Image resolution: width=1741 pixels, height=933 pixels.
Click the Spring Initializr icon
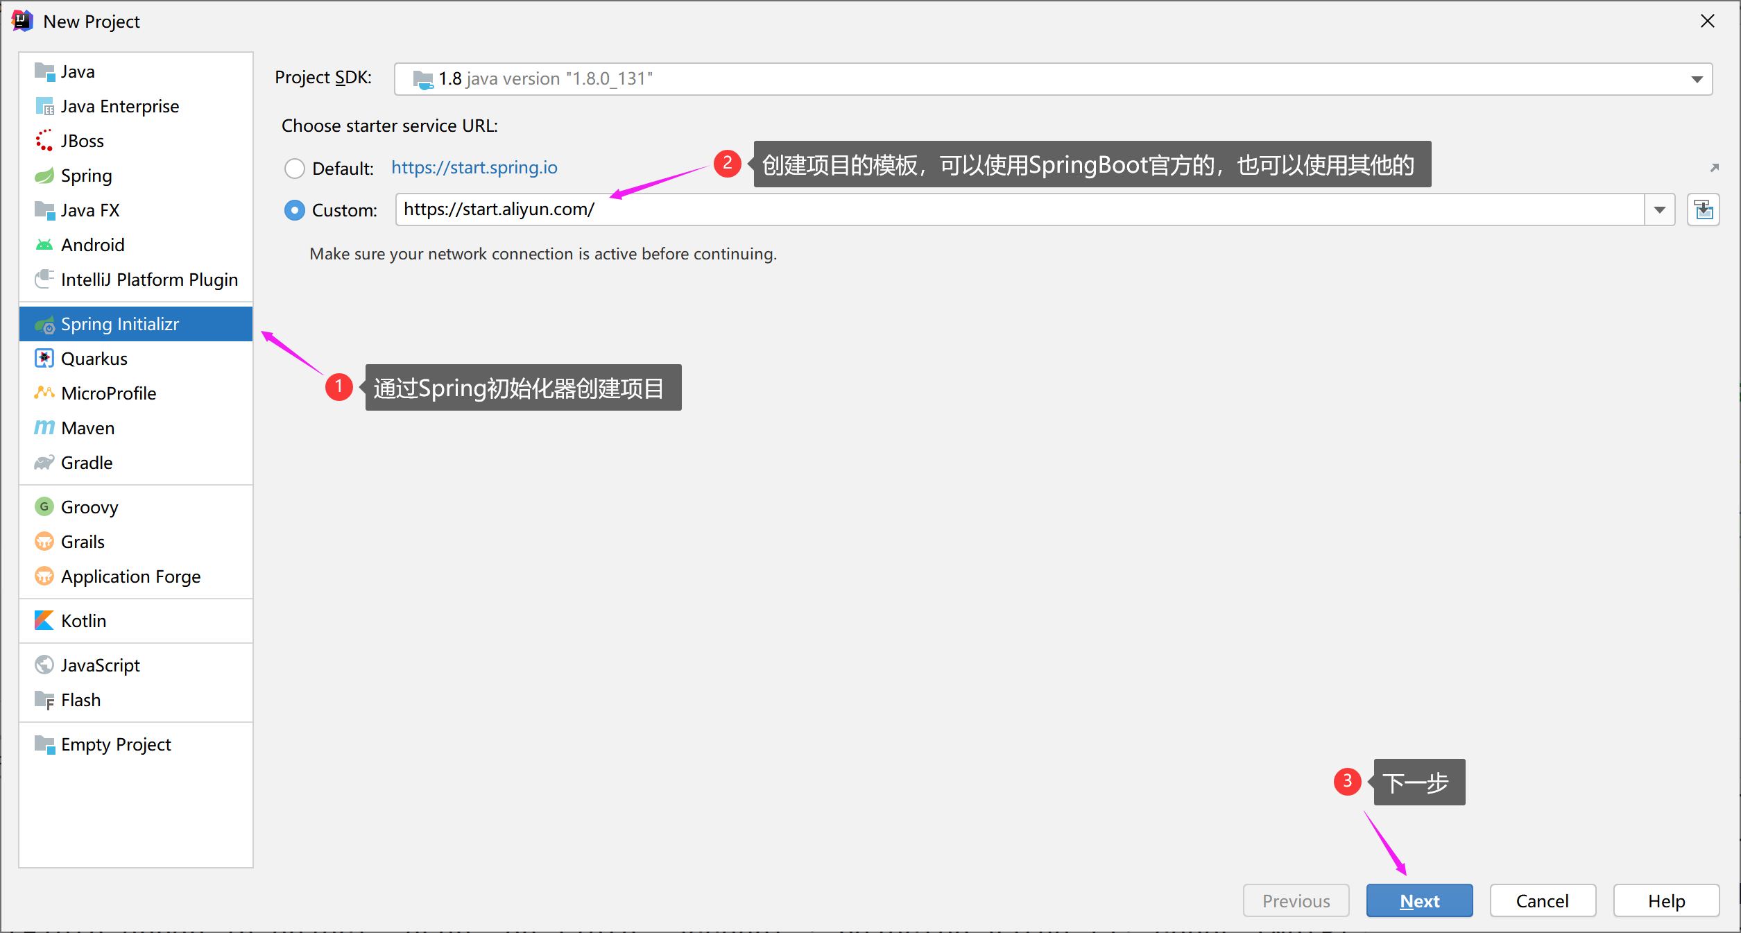[44, 324]
